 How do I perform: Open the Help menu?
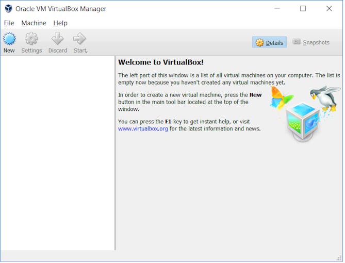(60, 23)
